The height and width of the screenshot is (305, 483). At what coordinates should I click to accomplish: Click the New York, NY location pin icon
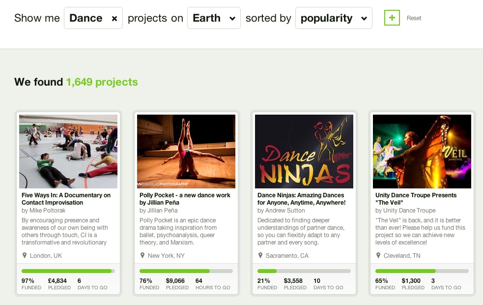[142, 255]
